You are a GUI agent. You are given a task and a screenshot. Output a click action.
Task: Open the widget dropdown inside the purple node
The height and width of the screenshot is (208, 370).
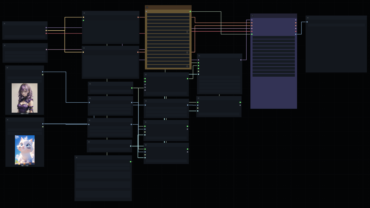pos(274,37)
